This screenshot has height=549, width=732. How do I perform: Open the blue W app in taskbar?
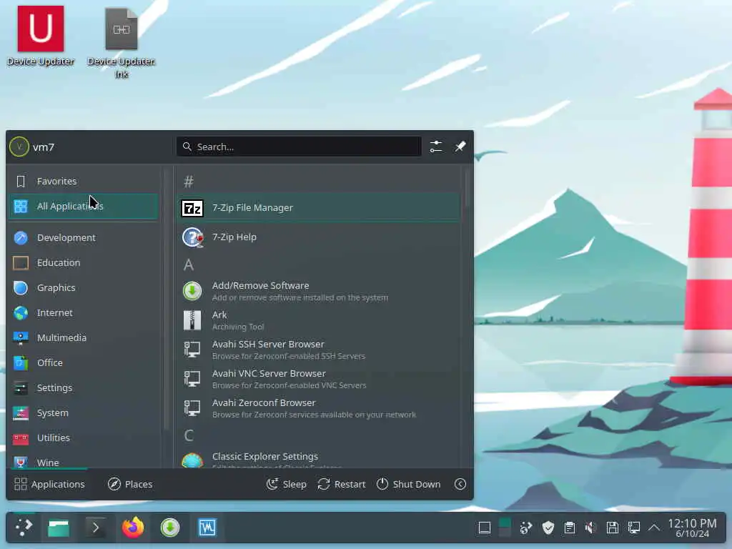pyautogui.click(x=207, y=528)
